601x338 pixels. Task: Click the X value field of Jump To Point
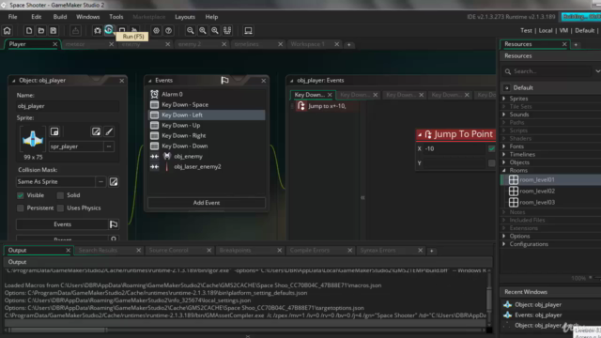455,148
